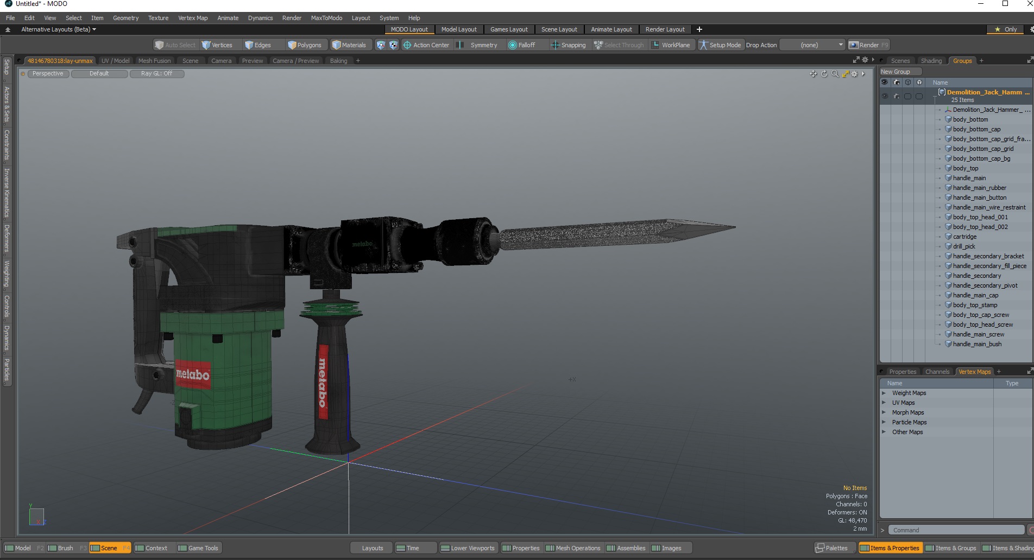Screen dimensions: 1034x560
Task: Click the Falloff tool icon
Action: (512, 45)
